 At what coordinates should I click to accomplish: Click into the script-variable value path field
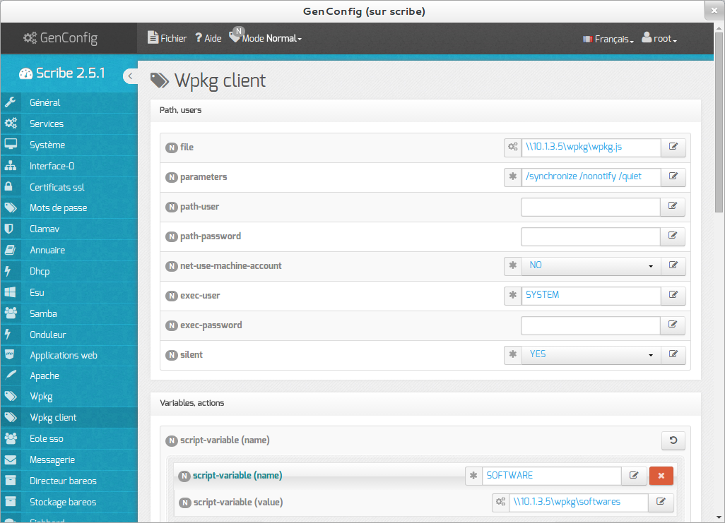tap(579, 502)
